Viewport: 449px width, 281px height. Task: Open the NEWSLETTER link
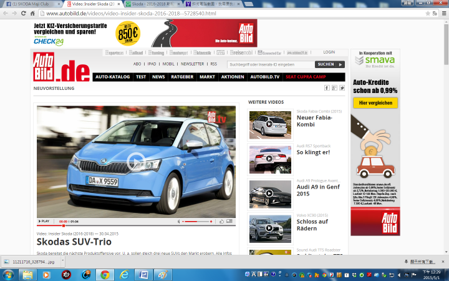click(193, 64)
